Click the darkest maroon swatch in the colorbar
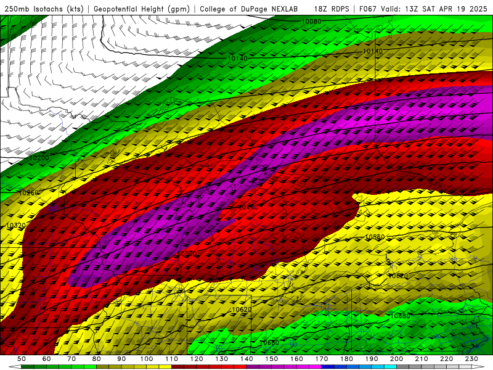 pyautogui.click(x=177, y=366)
